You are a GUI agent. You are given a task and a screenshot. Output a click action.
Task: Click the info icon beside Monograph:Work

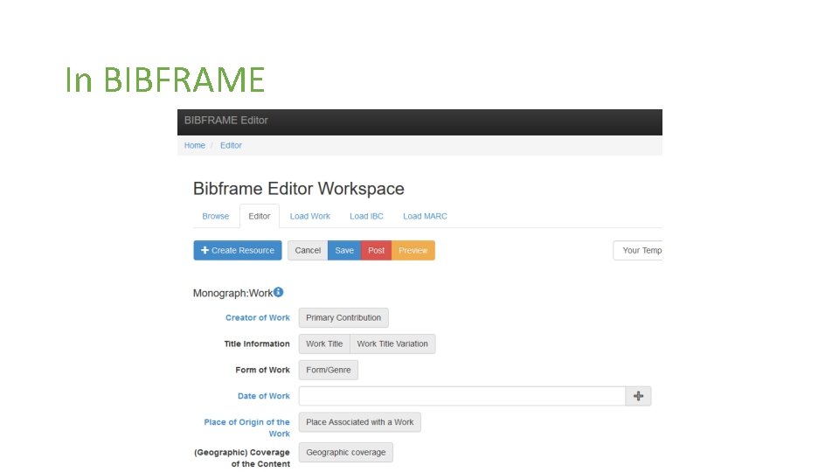coord(278,292)
